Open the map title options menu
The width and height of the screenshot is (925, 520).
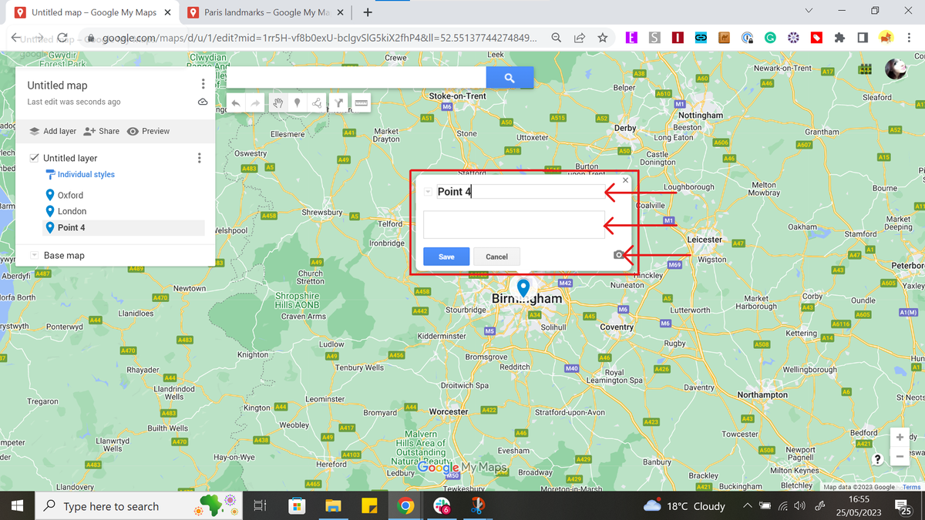coord(203,83)
